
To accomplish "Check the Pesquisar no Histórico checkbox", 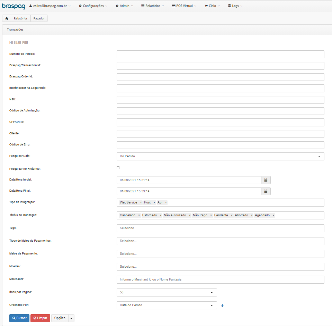I will pyautogui.click(x=118, y=168).
